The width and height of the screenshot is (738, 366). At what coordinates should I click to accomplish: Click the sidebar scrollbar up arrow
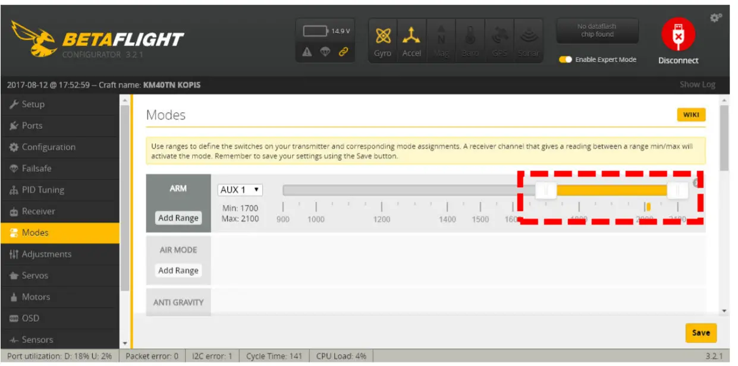click(124, 99)
